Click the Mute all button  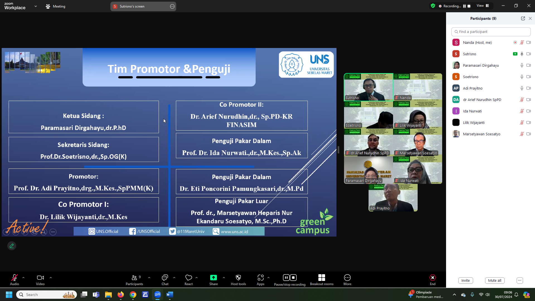tap(495, 281)
